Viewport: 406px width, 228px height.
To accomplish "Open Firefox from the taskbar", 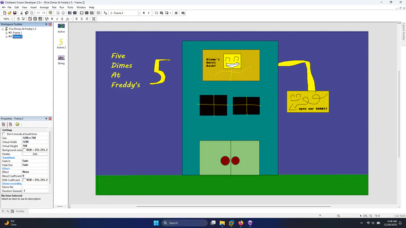I will (241, 223).
